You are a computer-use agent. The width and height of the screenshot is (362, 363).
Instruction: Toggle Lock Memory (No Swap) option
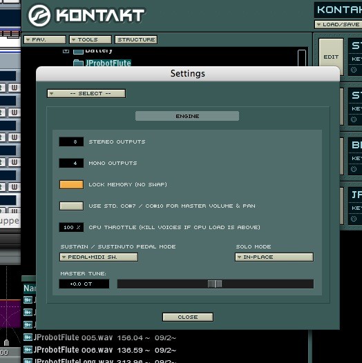[71, 184]
